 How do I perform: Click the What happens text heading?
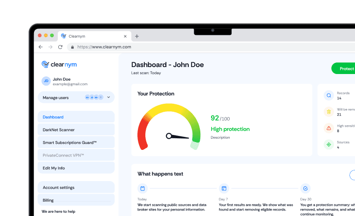coord(160,174)
